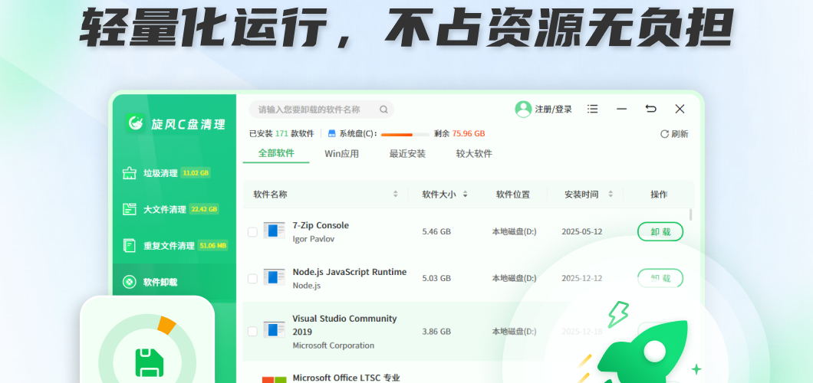Click the system disk usage bar
Screen dimensions: 813x383
pyautogui.click(x=405, y=134)
